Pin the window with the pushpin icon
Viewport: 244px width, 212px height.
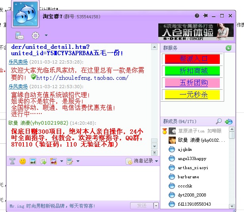206,15
